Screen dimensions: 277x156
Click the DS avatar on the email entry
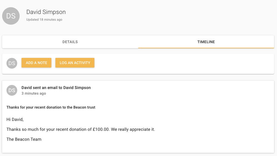(12, 90)
